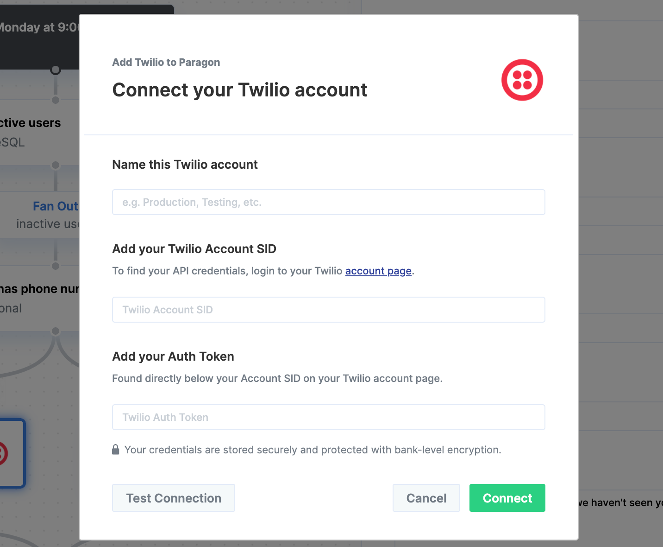Viewport: 663px width, 547px height.
Task: Click the Twilio step icon in workflow
Action: point(9,453)
